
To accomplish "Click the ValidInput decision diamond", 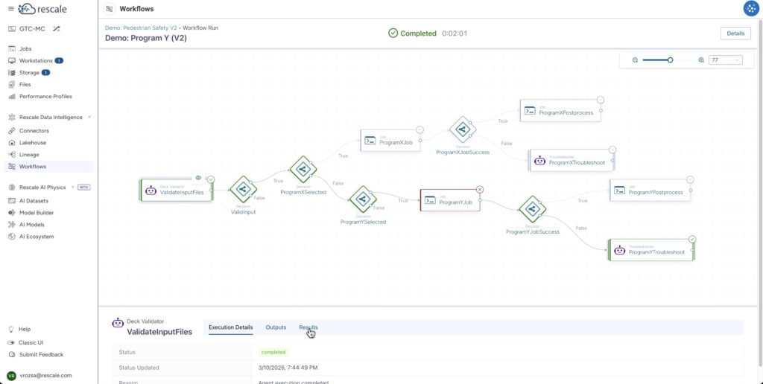I will click(244, 190).
